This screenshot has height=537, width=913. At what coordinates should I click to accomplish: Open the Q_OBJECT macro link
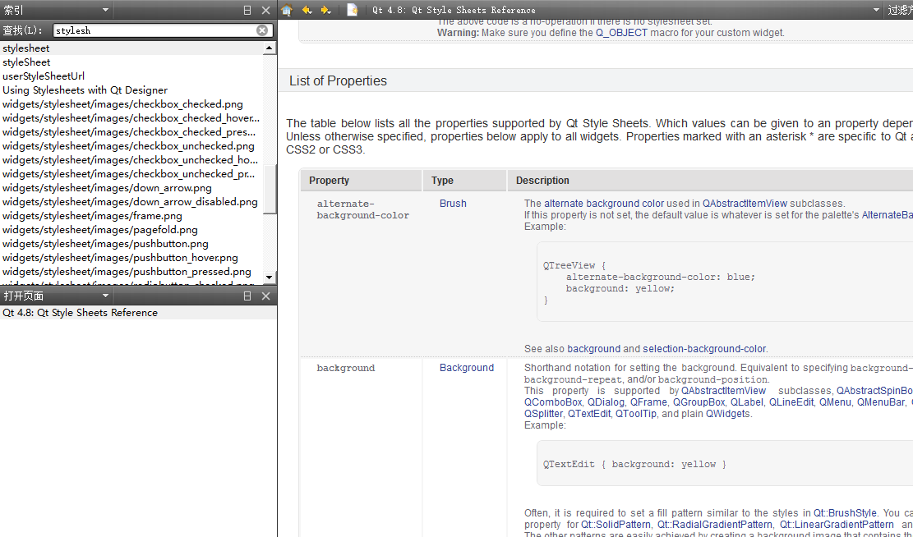[621, 33]
